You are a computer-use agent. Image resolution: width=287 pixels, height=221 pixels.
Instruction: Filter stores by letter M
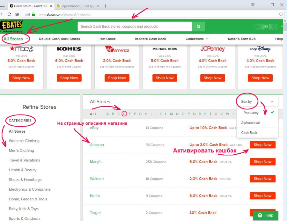[171, 114]
